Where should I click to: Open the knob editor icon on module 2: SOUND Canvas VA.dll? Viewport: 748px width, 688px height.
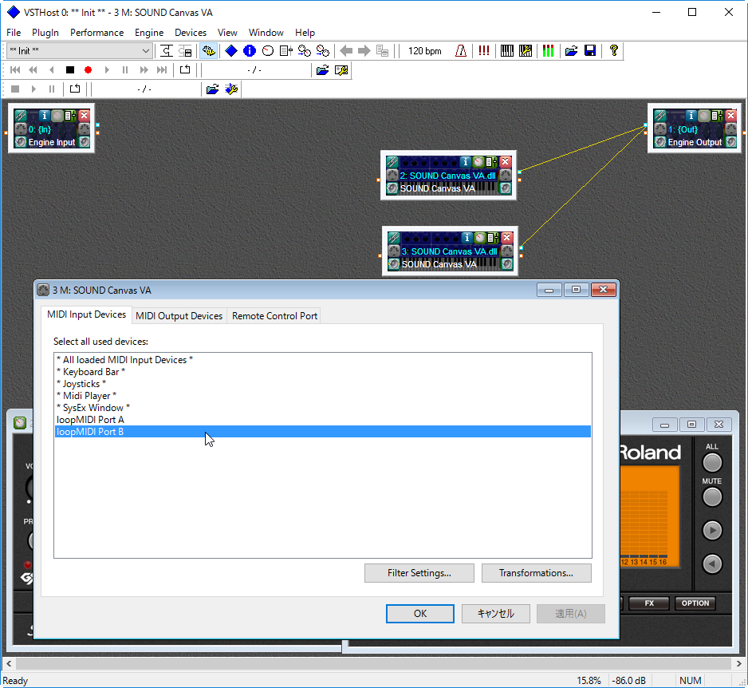(478, 162)
